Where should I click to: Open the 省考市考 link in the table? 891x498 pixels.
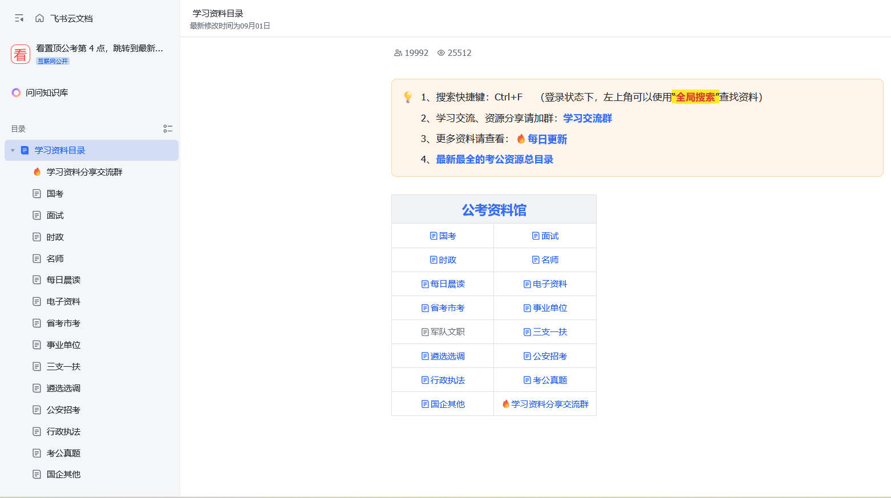[x=443, y=308]
